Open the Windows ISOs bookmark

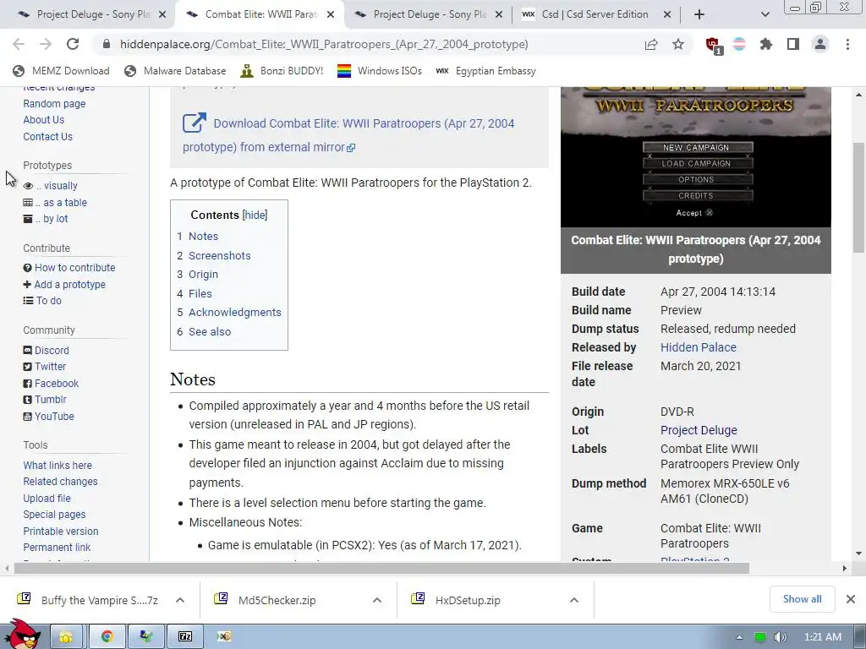coord(380,71)
